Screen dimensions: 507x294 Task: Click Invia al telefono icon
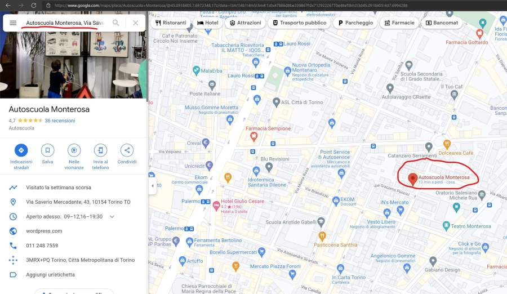100,150
